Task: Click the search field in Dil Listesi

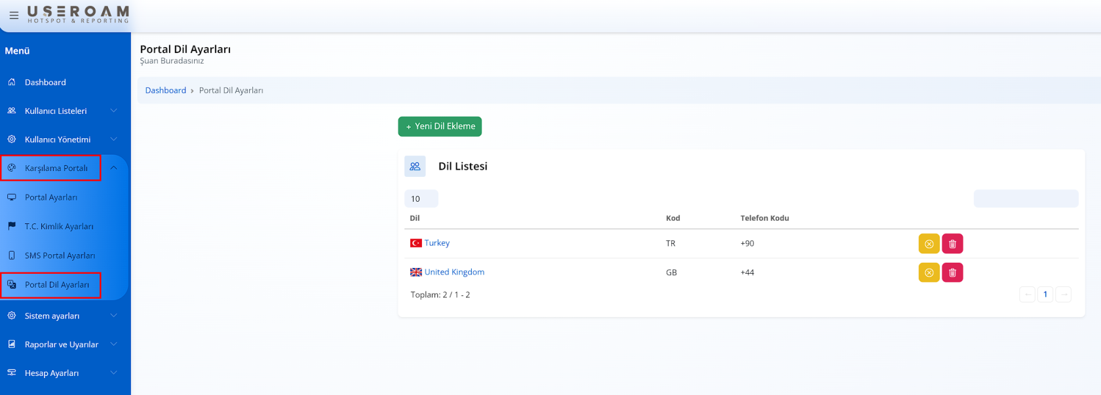Action: coord(1026,198)
